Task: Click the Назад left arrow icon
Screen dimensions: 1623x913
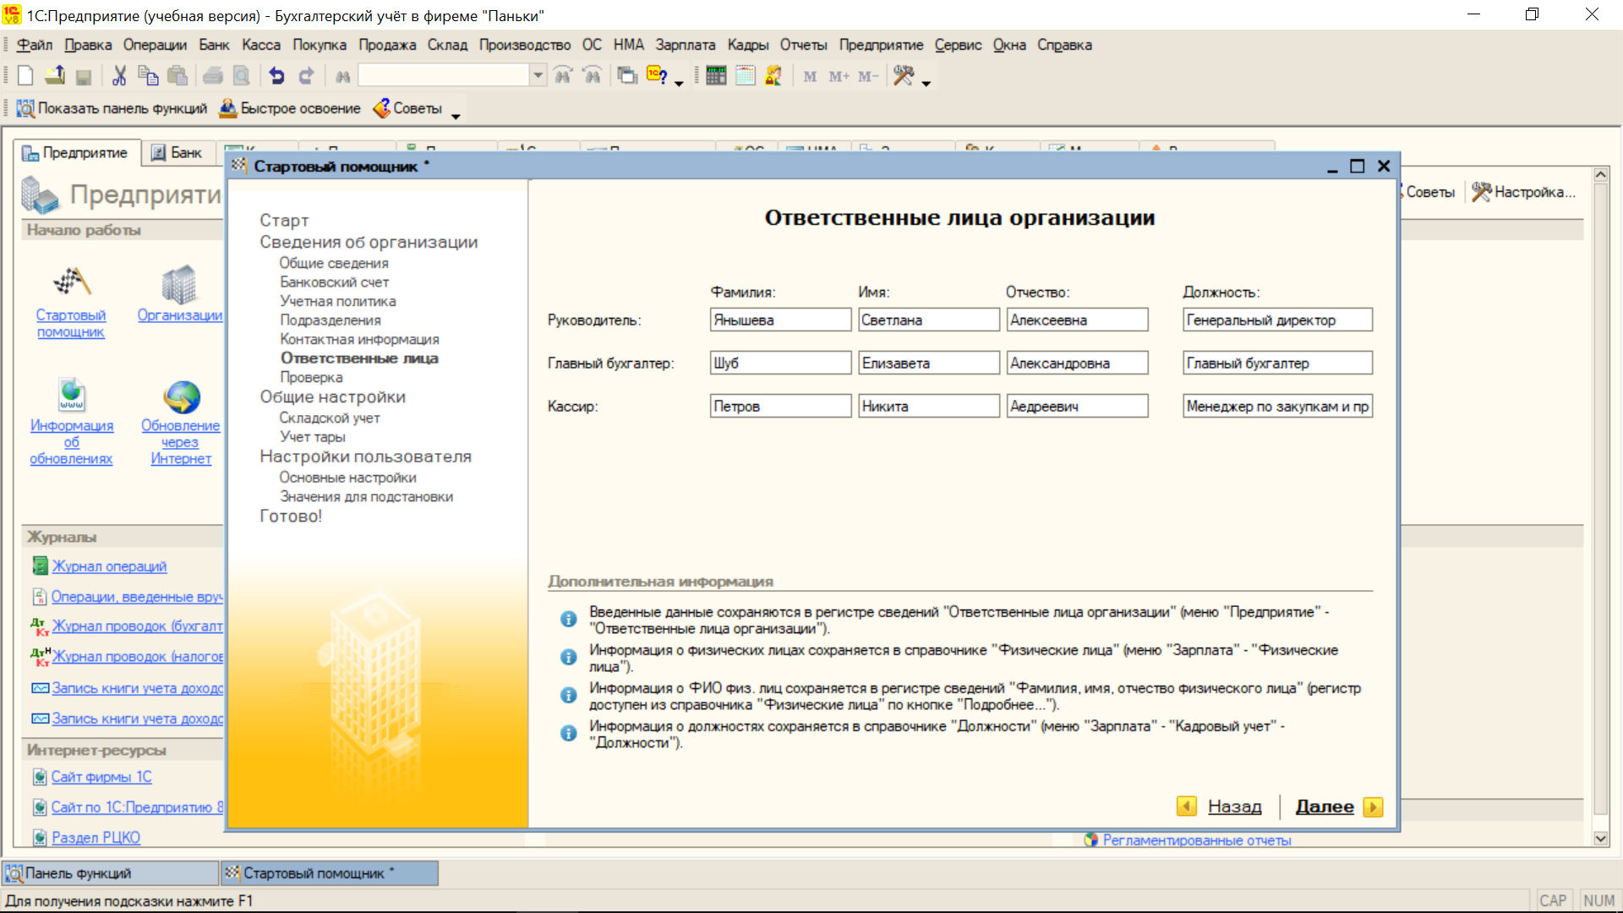Action: click(x=1187, y=806)
